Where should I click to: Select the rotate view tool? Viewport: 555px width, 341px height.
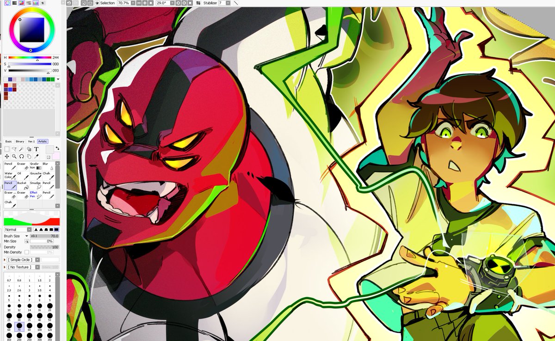22,156
